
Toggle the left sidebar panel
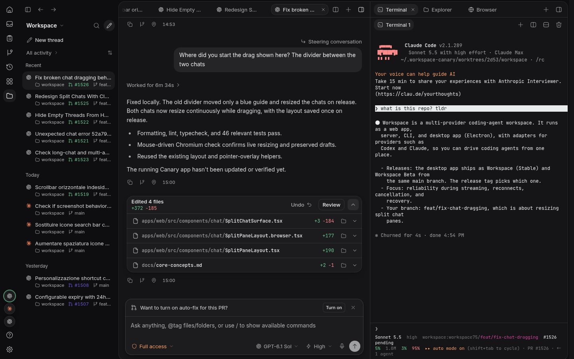click(28, 10)
